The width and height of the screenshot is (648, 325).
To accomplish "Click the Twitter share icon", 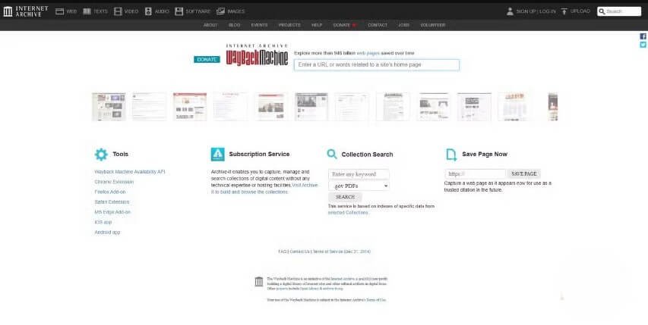I will [643, 45].
